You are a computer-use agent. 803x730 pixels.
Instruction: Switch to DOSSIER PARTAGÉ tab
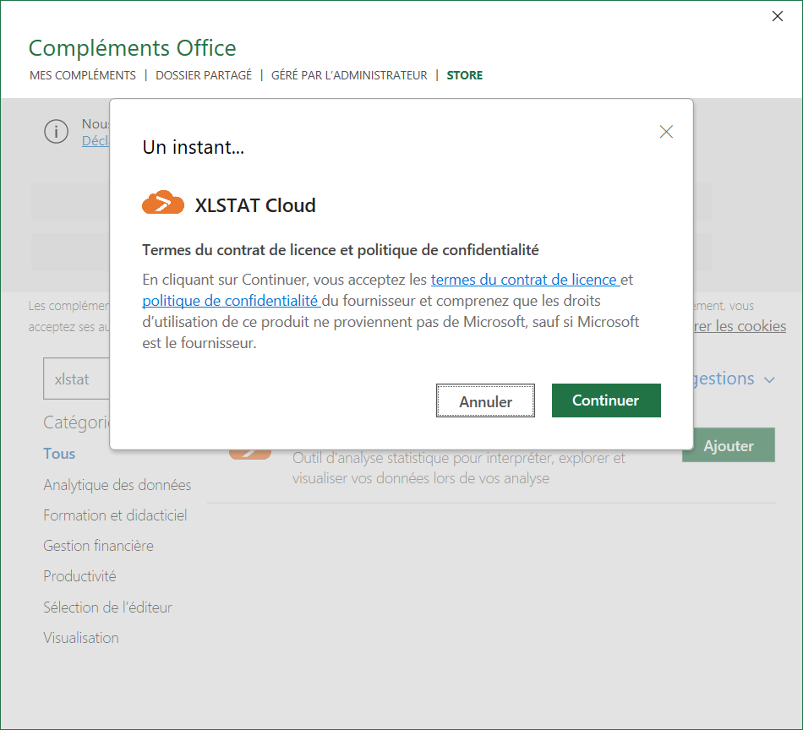coord(204,75)
